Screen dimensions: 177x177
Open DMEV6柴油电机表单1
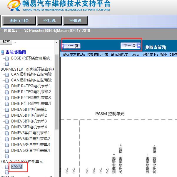tap(31, 133)
